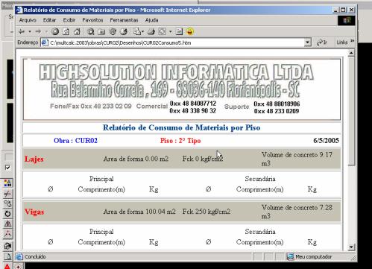The image size is (372, 269).
Task: Select the camera-like tool in background toolbar
Action: (x=7, y=246)
